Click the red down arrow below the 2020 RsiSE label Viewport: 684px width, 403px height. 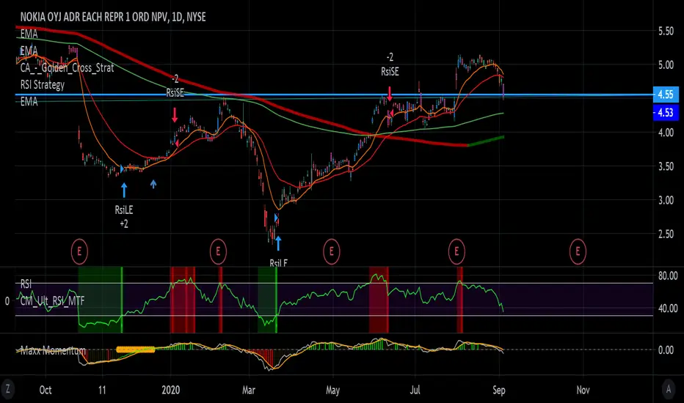(175, 115)
